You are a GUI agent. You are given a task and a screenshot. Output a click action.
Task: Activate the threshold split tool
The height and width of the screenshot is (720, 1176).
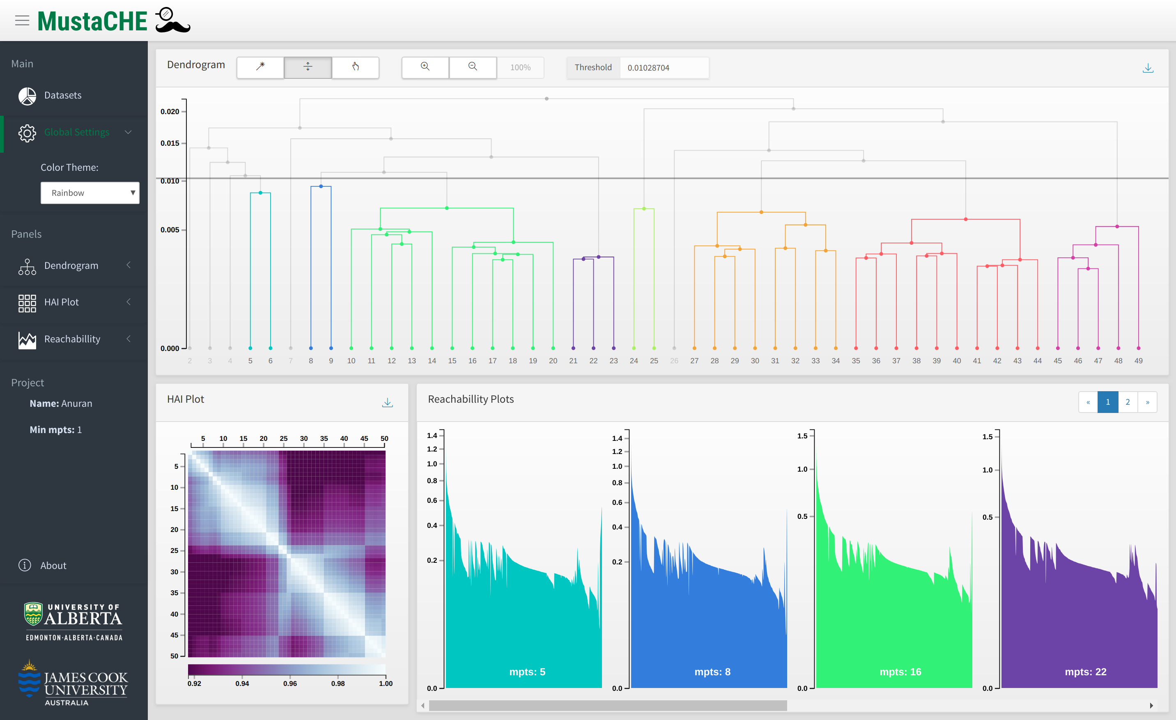click(x=308, y=67)
